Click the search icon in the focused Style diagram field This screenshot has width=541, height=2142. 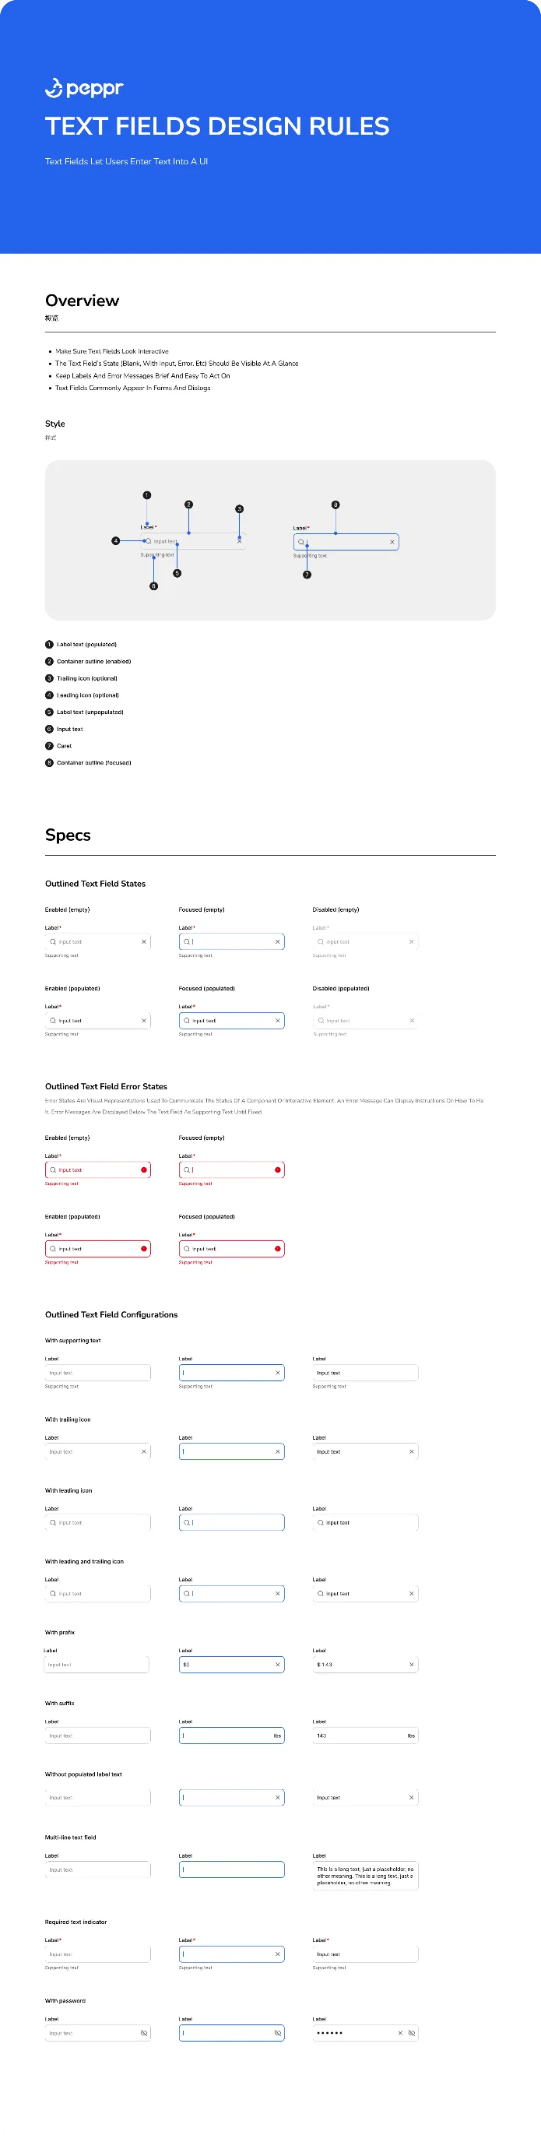[x=300, y=542]
